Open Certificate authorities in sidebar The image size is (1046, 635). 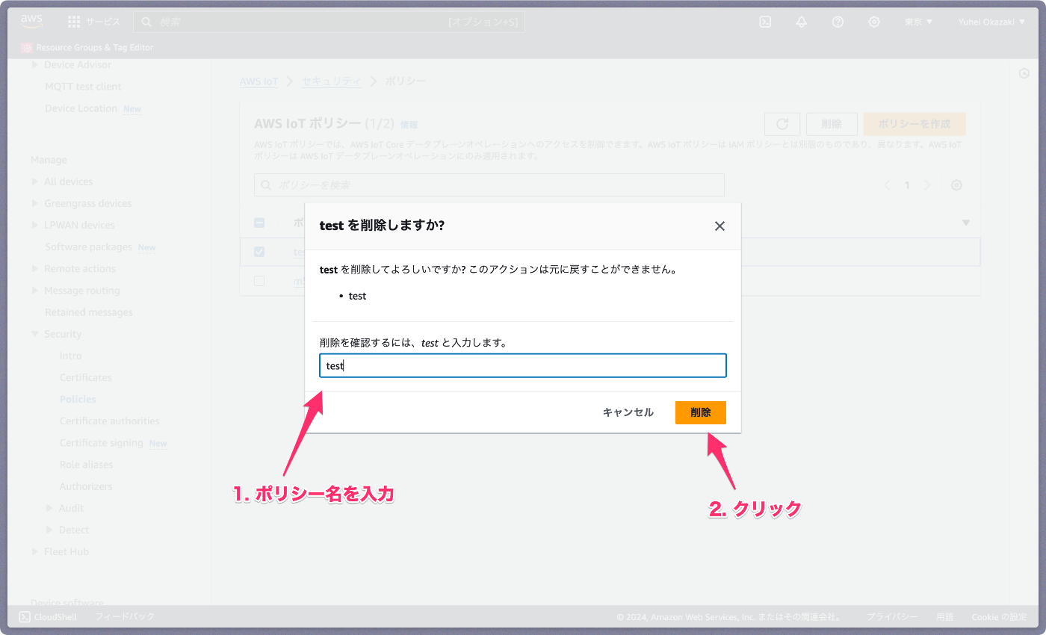pos(110,421)
